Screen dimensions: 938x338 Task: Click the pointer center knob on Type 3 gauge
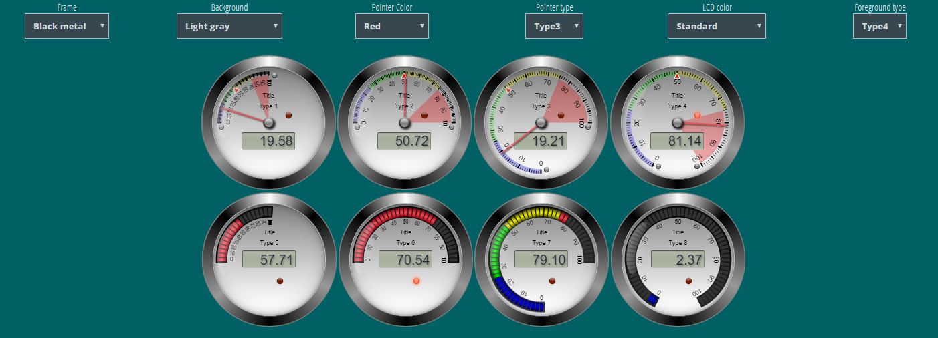(541, 123)
